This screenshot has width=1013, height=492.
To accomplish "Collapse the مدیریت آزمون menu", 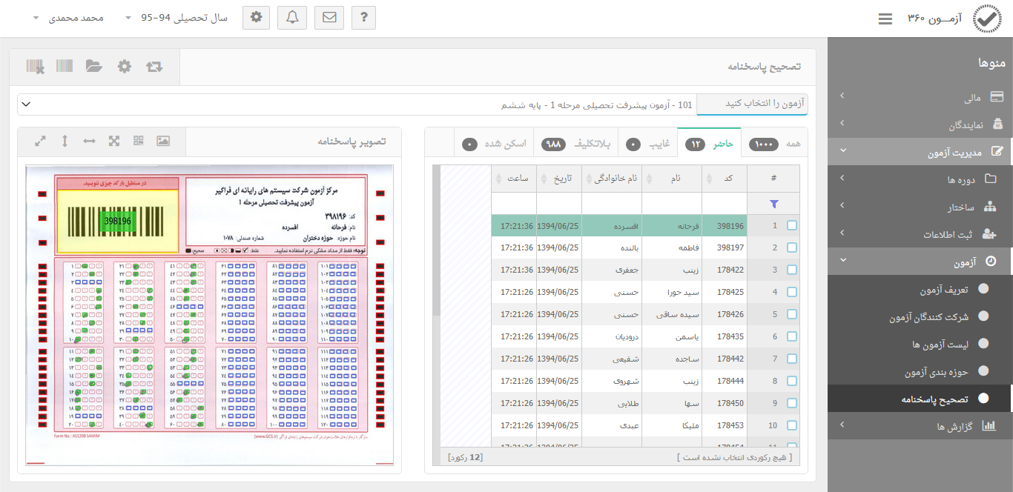I will [x=920, y=152].
